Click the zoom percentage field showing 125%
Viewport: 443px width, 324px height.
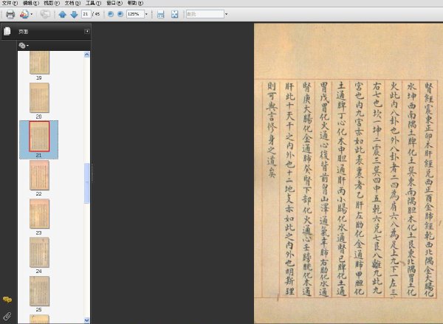pyautogui.click(x=135, y=14)
